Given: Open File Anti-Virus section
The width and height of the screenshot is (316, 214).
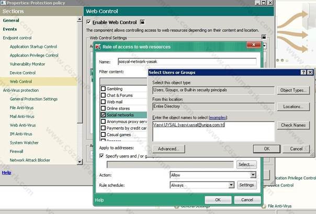Looking at the screenshot, I should coord(21,108).
